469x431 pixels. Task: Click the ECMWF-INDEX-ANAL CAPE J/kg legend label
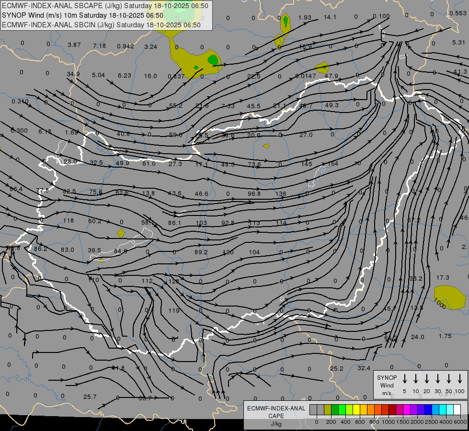coord(276,416)
